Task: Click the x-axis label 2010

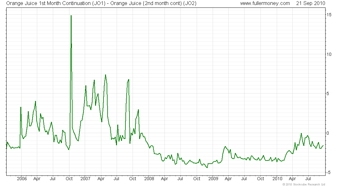Action: tap(277, 179)
